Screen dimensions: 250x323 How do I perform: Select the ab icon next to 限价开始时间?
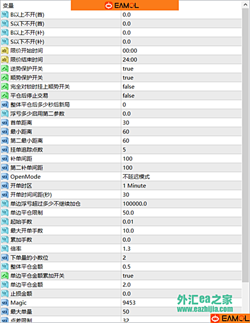tap(5, 51)
